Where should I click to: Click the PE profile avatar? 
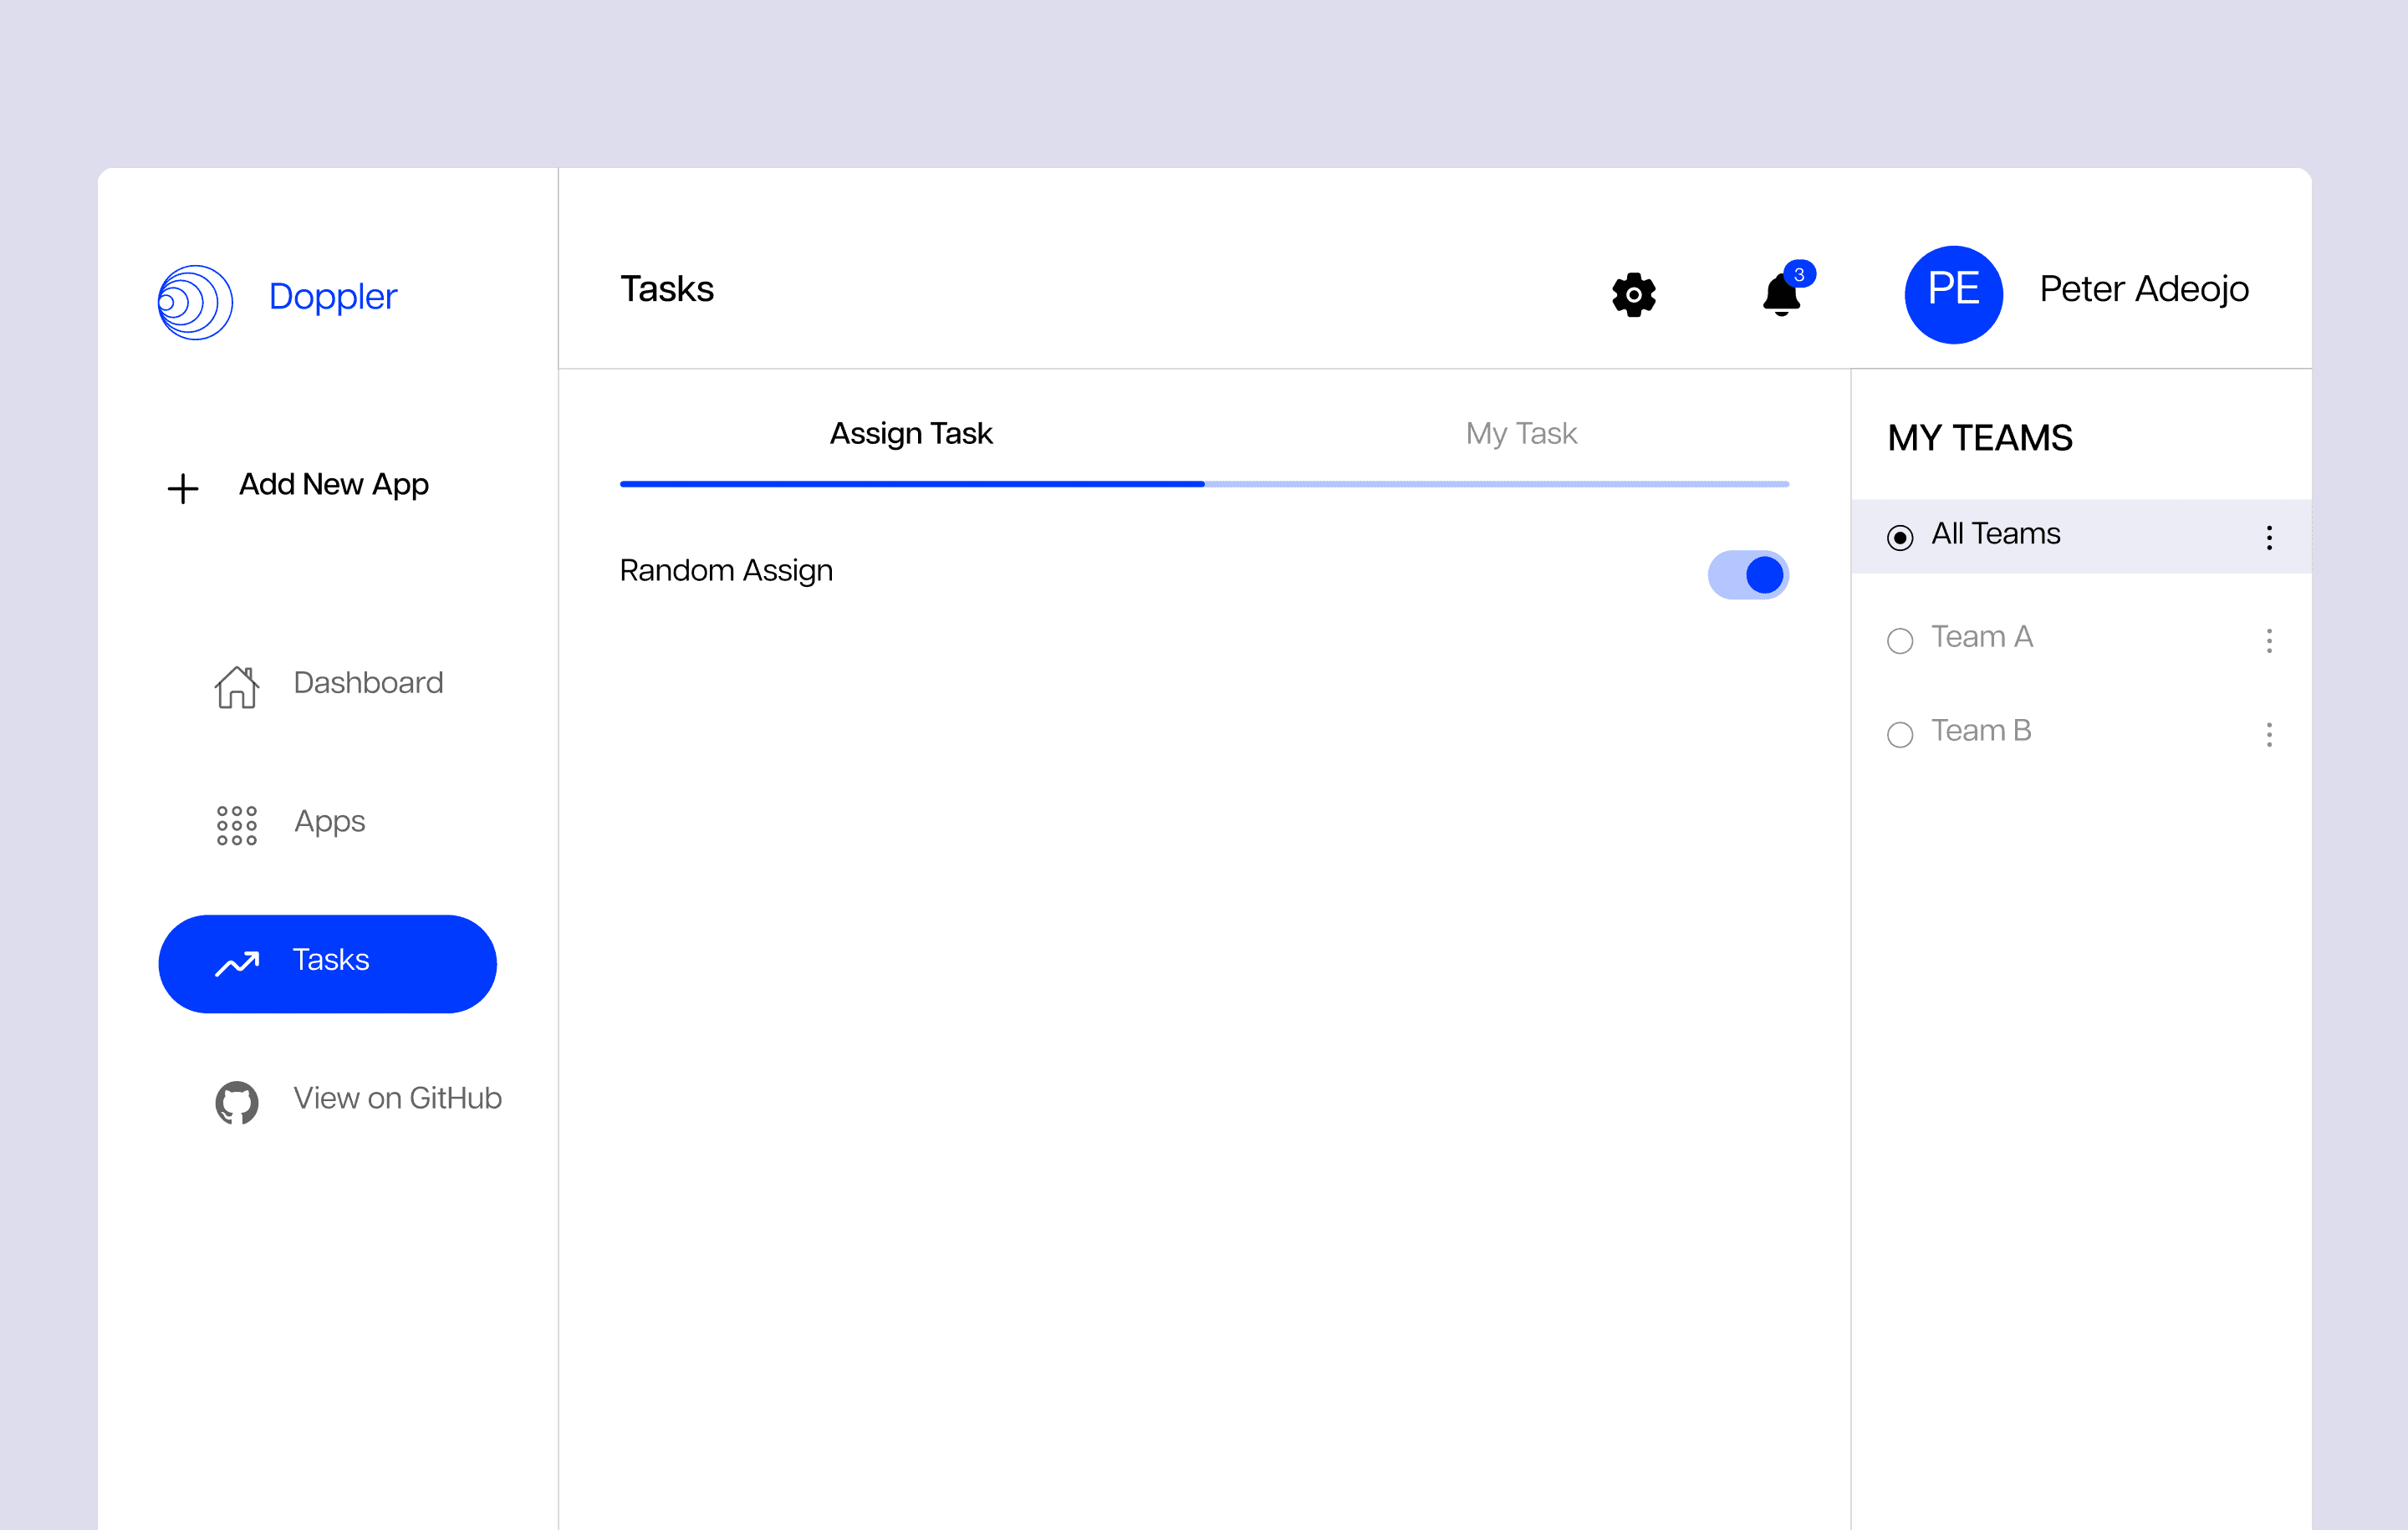(x=1952, y=294)
